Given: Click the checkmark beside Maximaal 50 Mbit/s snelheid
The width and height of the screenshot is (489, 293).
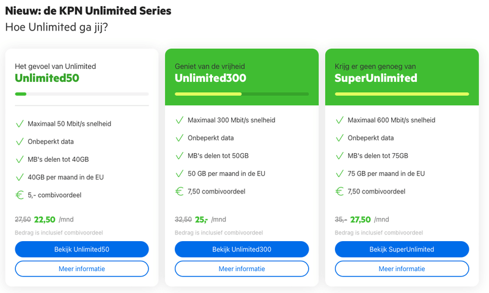Looking at the screenshot, I should (20, 124).
